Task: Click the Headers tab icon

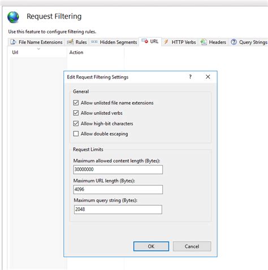Action: pos(204,42)
